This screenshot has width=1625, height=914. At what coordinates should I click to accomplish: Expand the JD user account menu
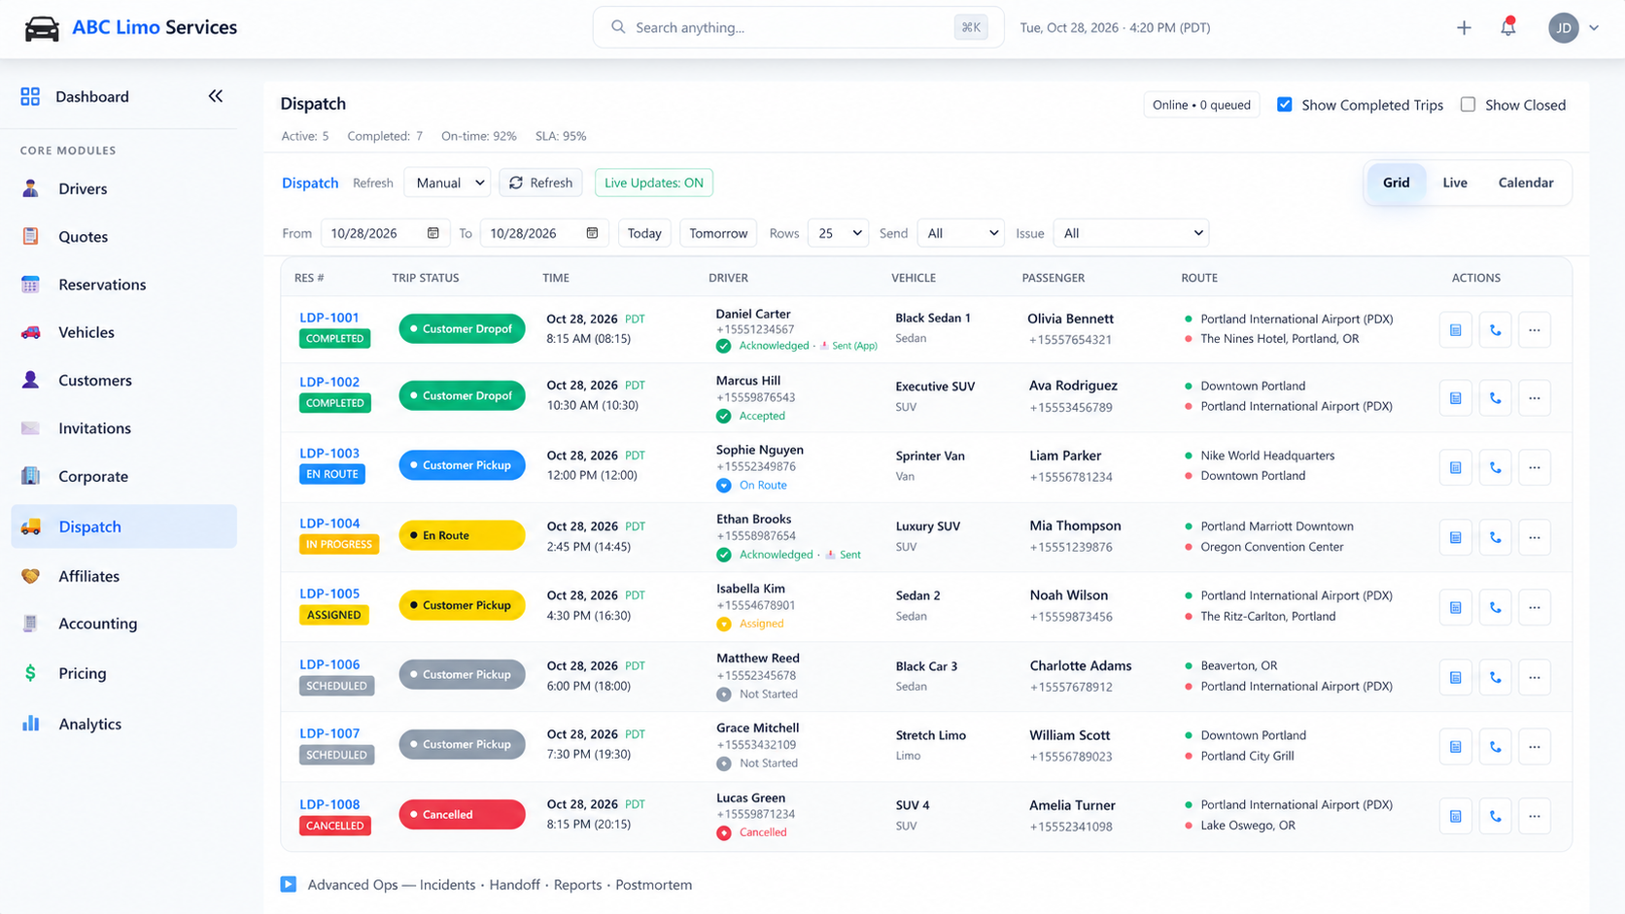1573,28
